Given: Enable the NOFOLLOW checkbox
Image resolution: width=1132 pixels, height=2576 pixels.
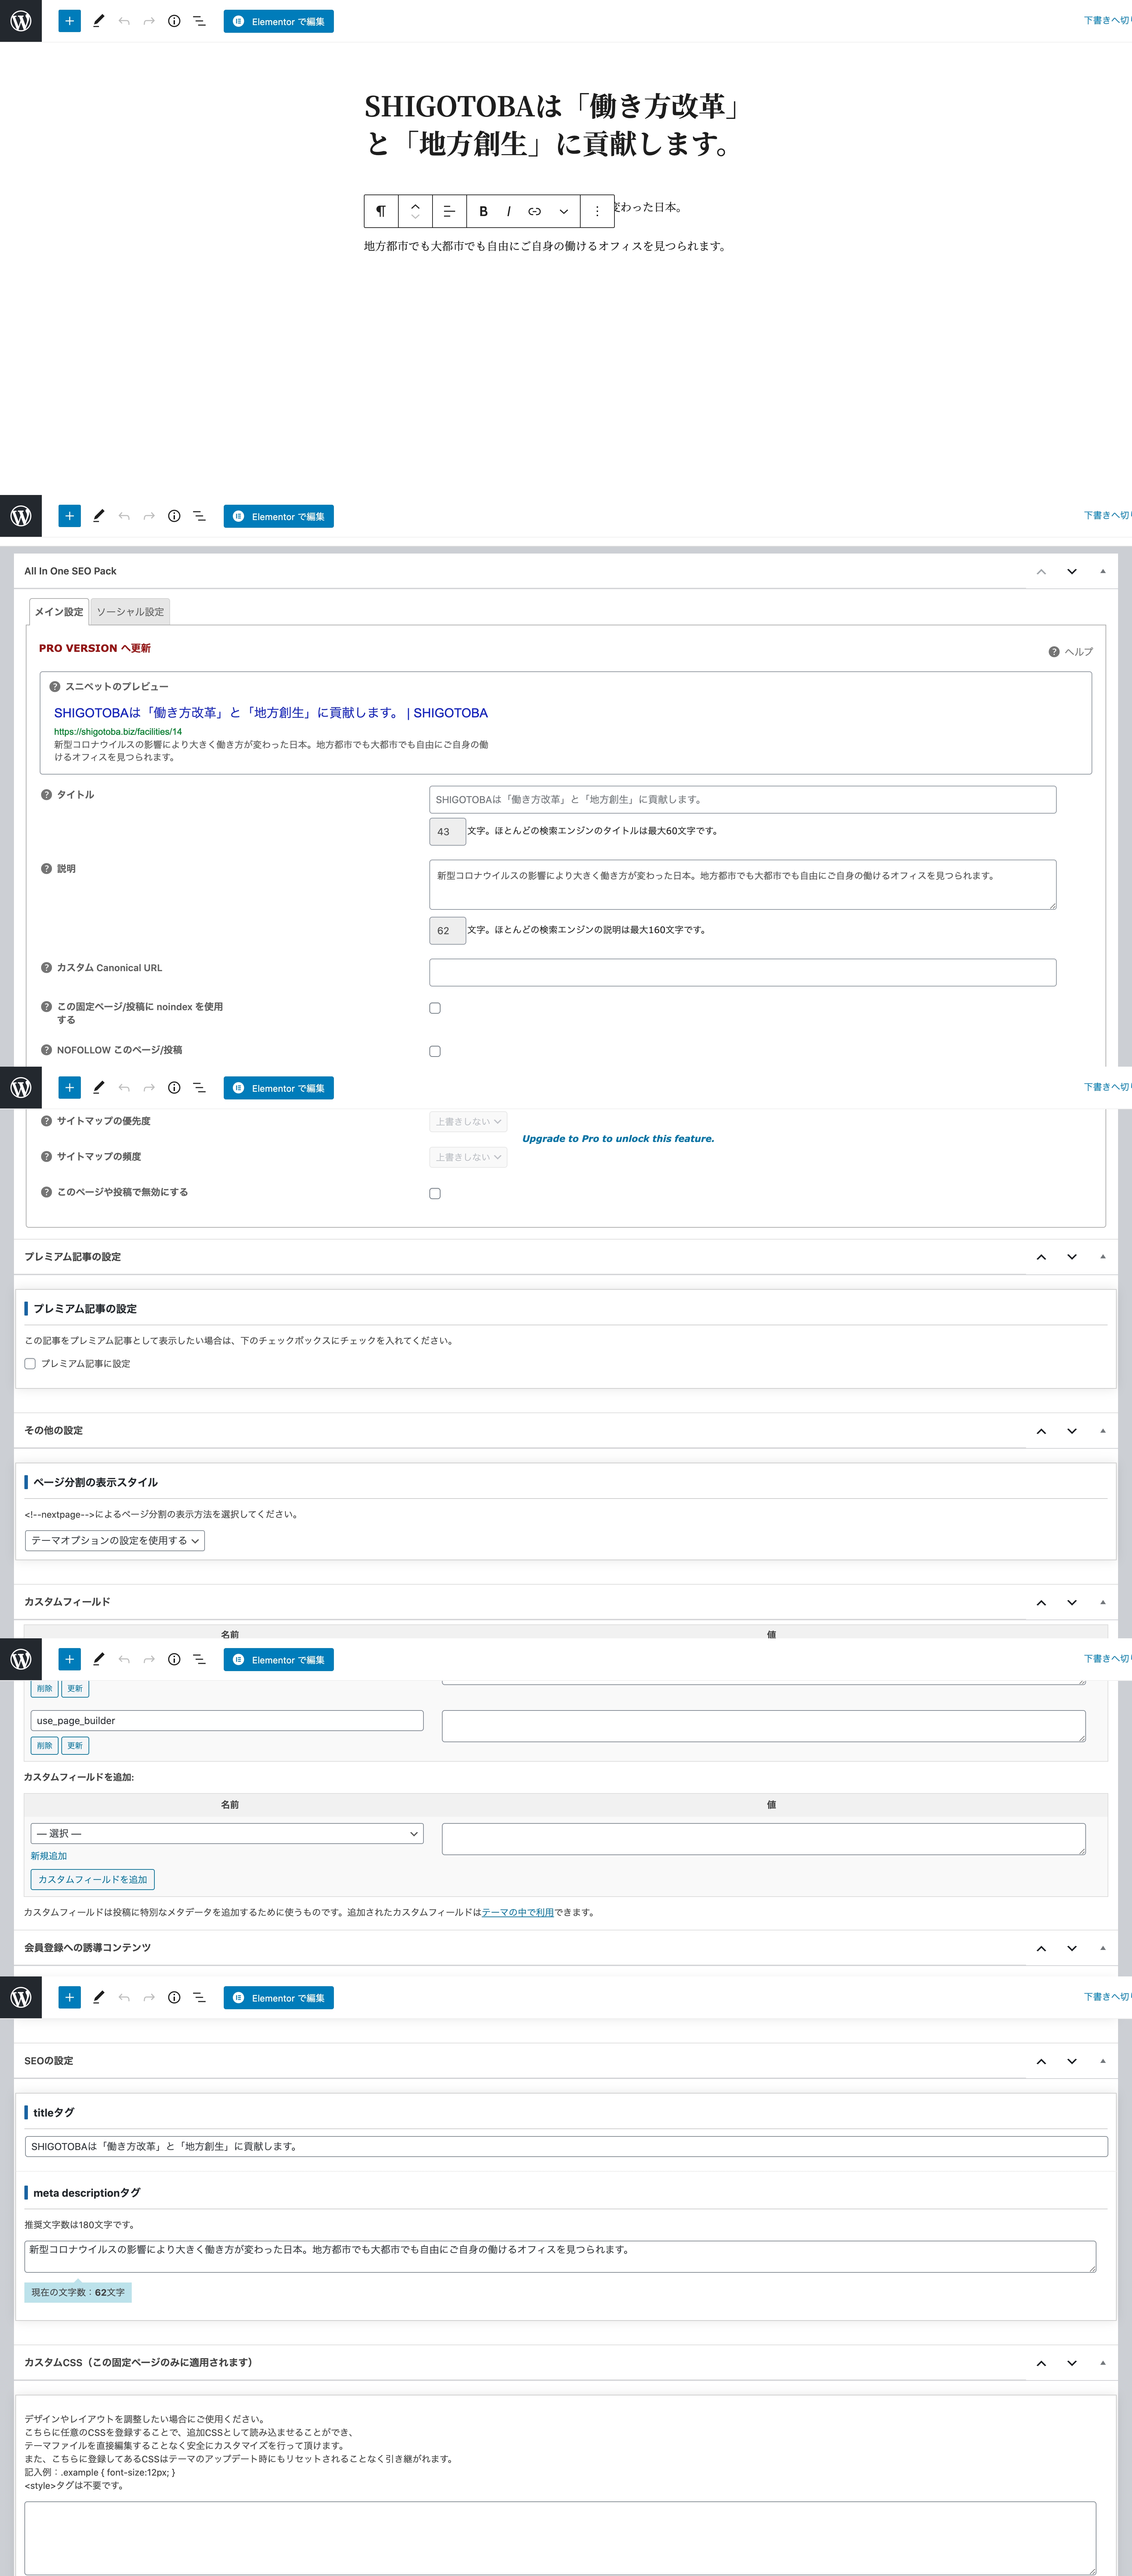Looking at the screenshot, I should [435, 1051].
